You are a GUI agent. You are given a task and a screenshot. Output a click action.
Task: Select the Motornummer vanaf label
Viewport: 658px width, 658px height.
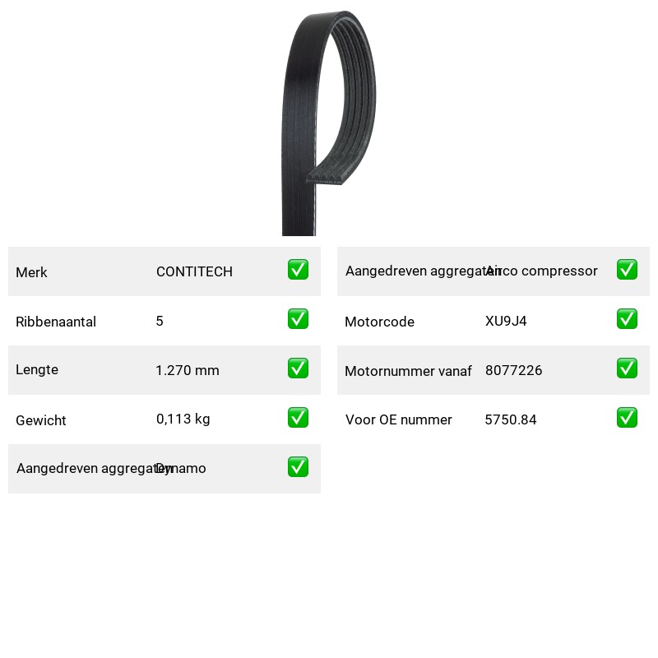click(x=408, y=371)
